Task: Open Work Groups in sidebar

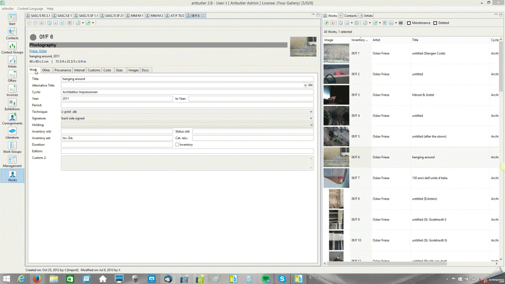Action: pyautogui.click(x=12, y=147)
